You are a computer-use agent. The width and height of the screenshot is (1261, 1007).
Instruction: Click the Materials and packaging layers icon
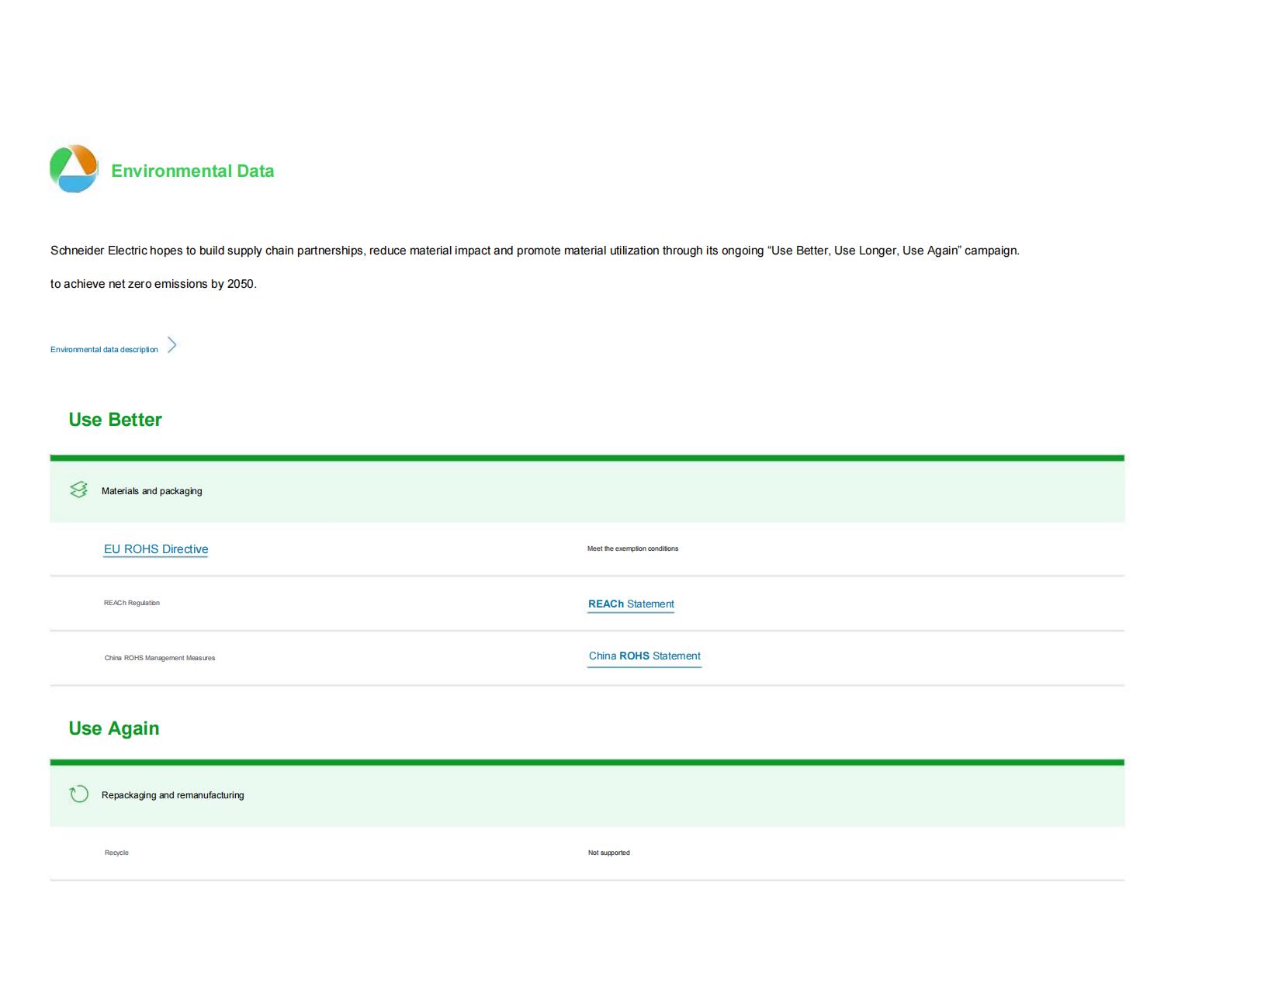(78, 490)
